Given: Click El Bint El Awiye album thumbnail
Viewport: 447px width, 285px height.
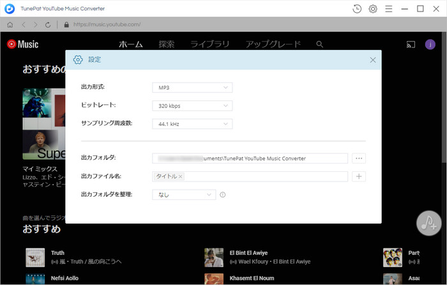Looking at the screenshot, I should (x=214, y=258).
